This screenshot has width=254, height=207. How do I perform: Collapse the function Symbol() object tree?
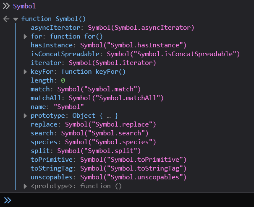tap(16, 19)
